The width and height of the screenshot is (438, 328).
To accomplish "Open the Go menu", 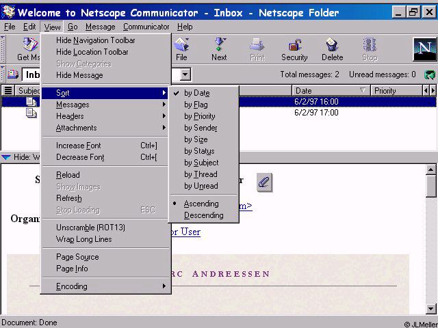I will click(73, 27).
